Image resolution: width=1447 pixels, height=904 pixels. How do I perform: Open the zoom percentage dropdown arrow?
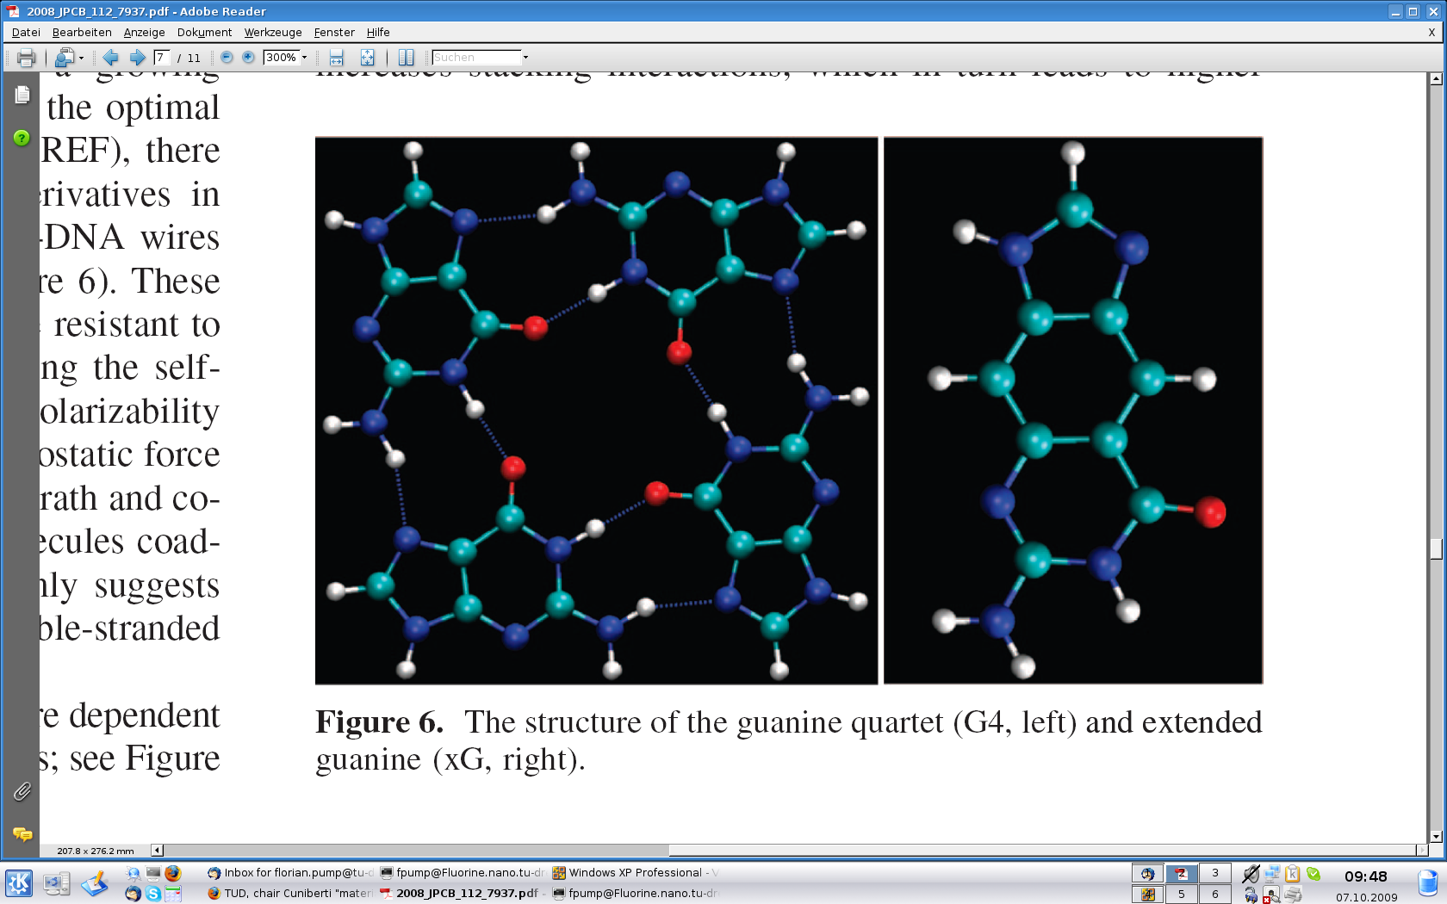point(304,58)
